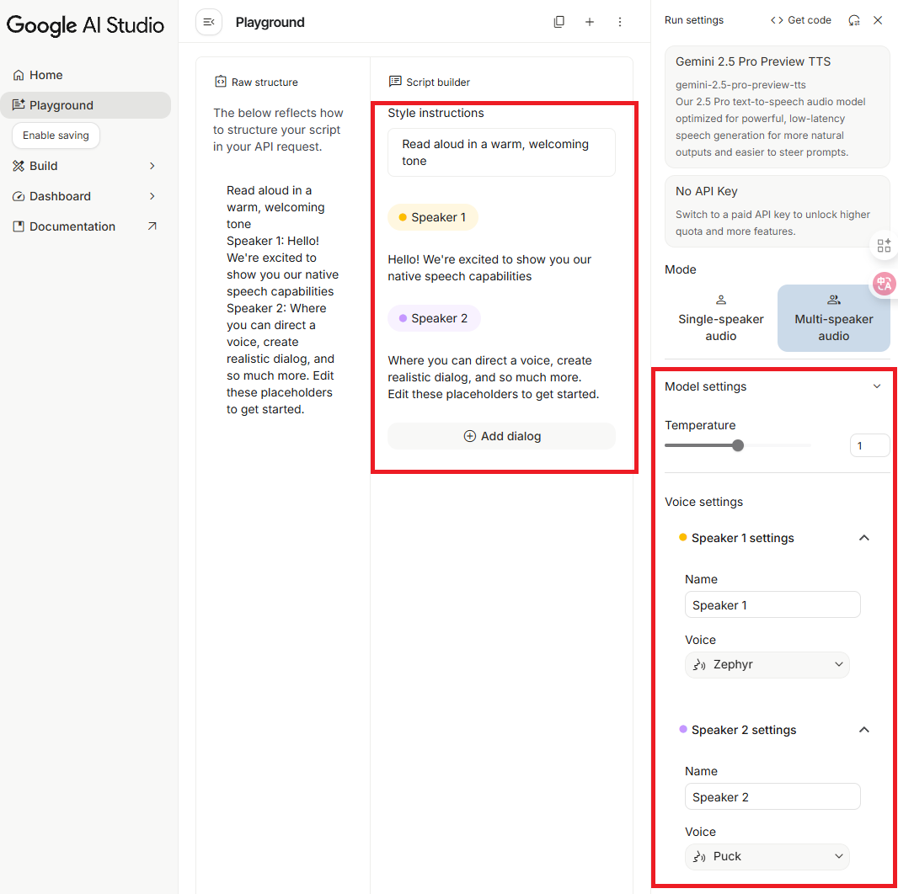Open Speaker 1 voice dropdown showing Zephyr
This screenshot has width=898, height=894.
pyautogui.click(x=767, y=664)
